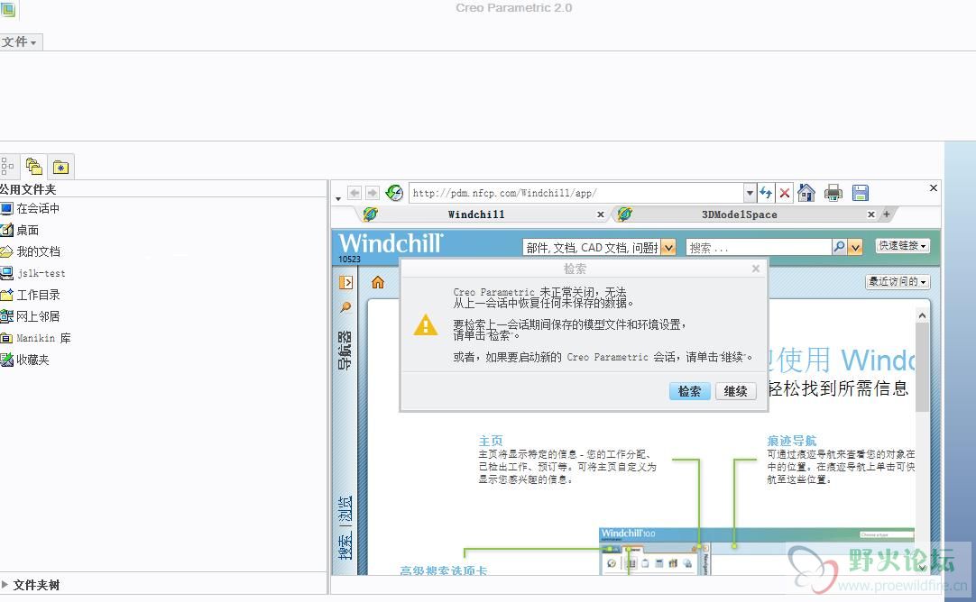Go to browser home page icon
Screen dimensions: 976x602
(806, 193)
